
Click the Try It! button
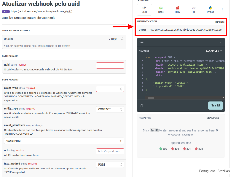pos(215,105)
